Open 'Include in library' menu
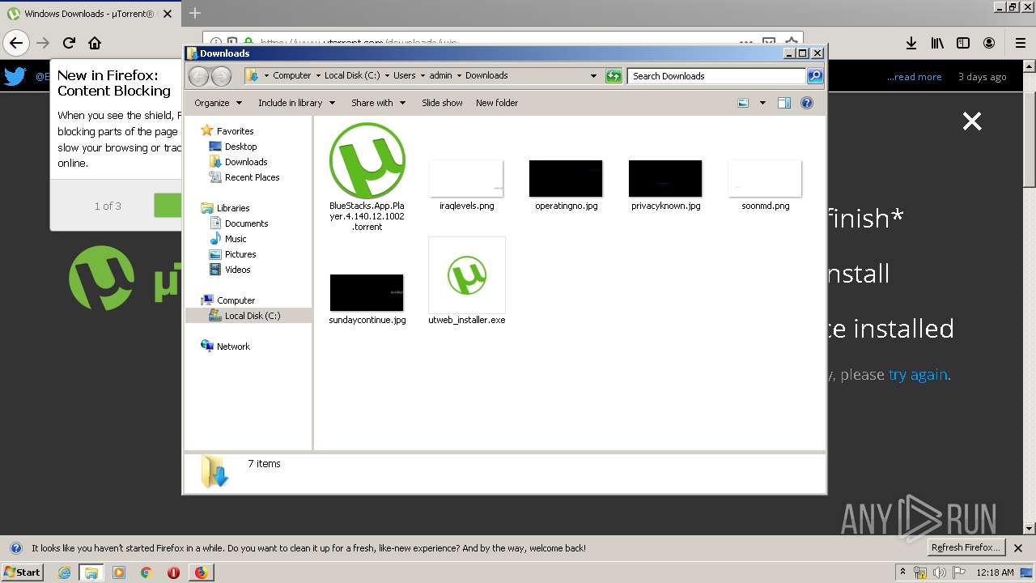This screenshot has width=1036, height=583. point(295,103)
